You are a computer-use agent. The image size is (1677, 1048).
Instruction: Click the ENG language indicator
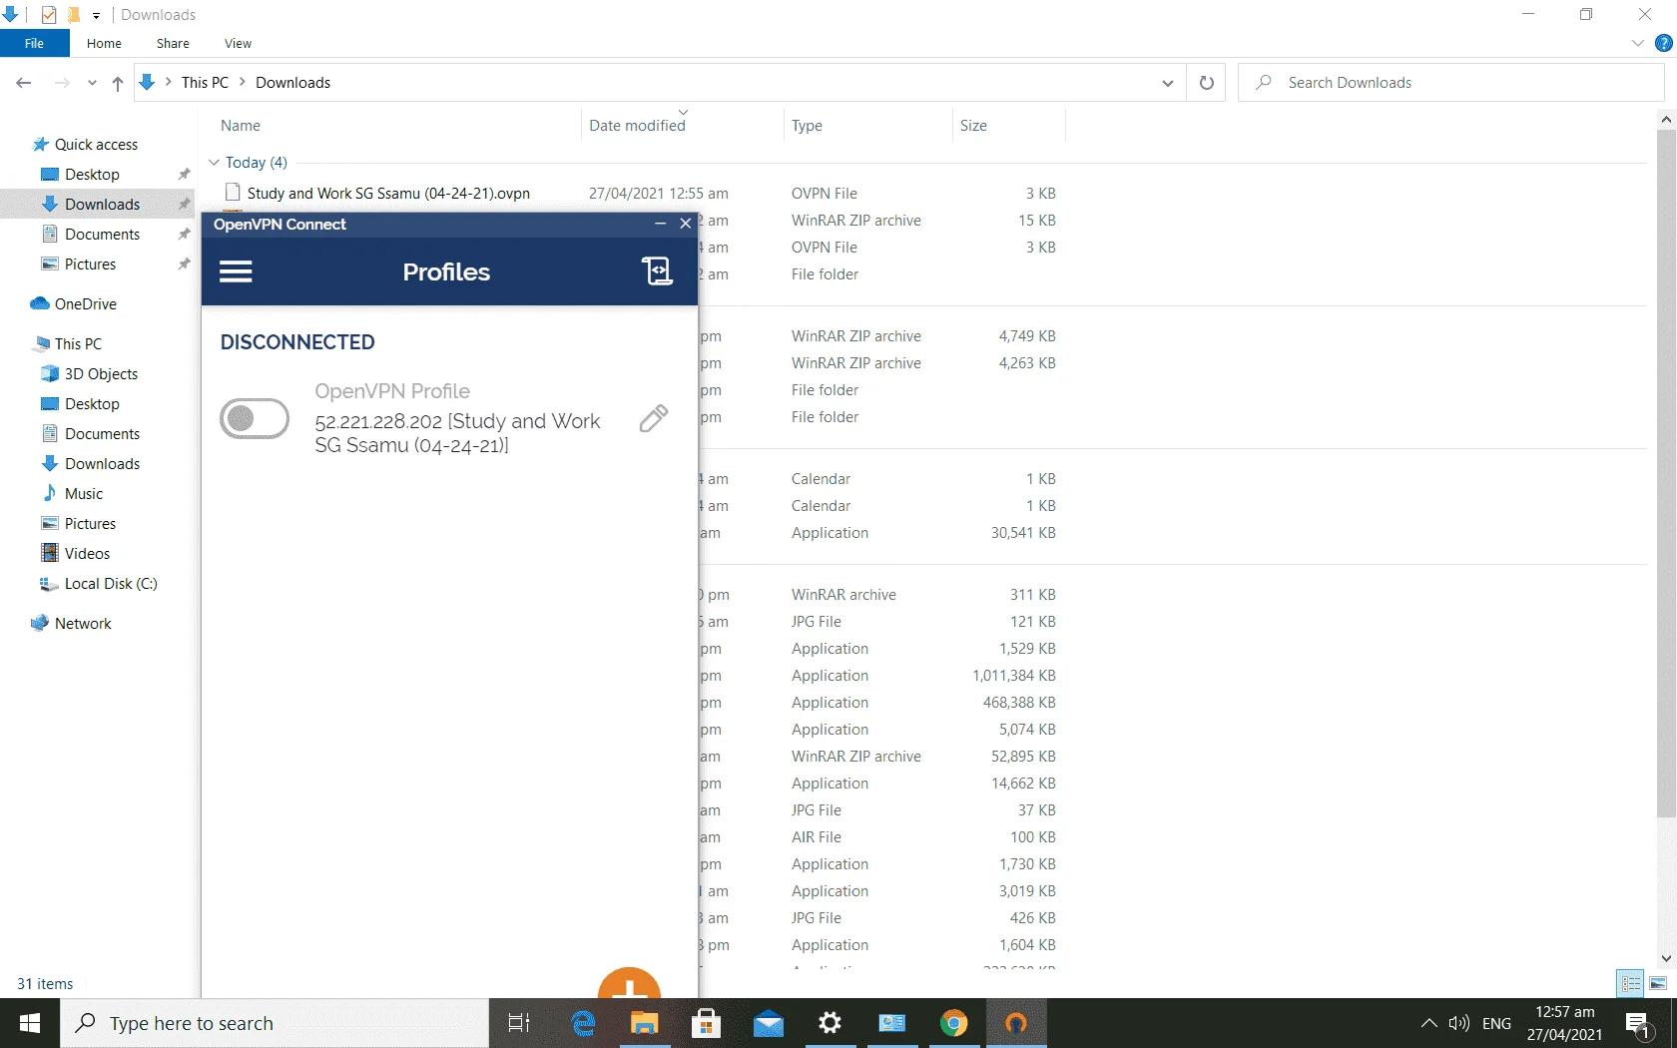1496,1023
